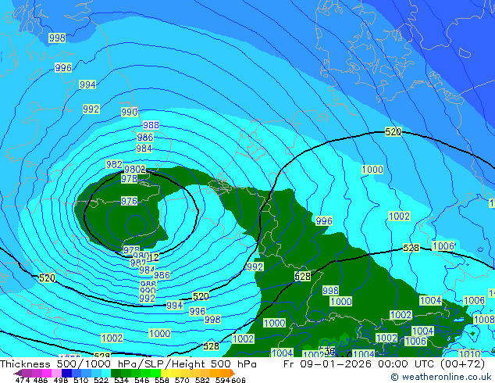Click legend value '498'
495x383 pixels.
click(61, 380)
